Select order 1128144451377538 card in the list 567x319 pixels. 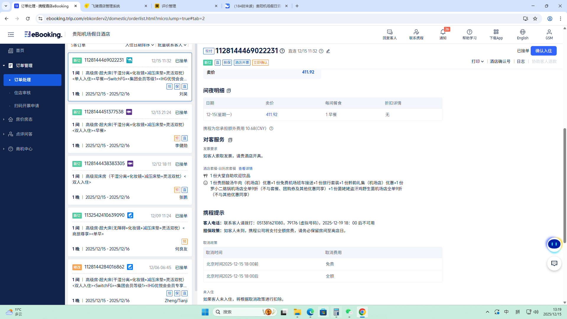(130, 128)
